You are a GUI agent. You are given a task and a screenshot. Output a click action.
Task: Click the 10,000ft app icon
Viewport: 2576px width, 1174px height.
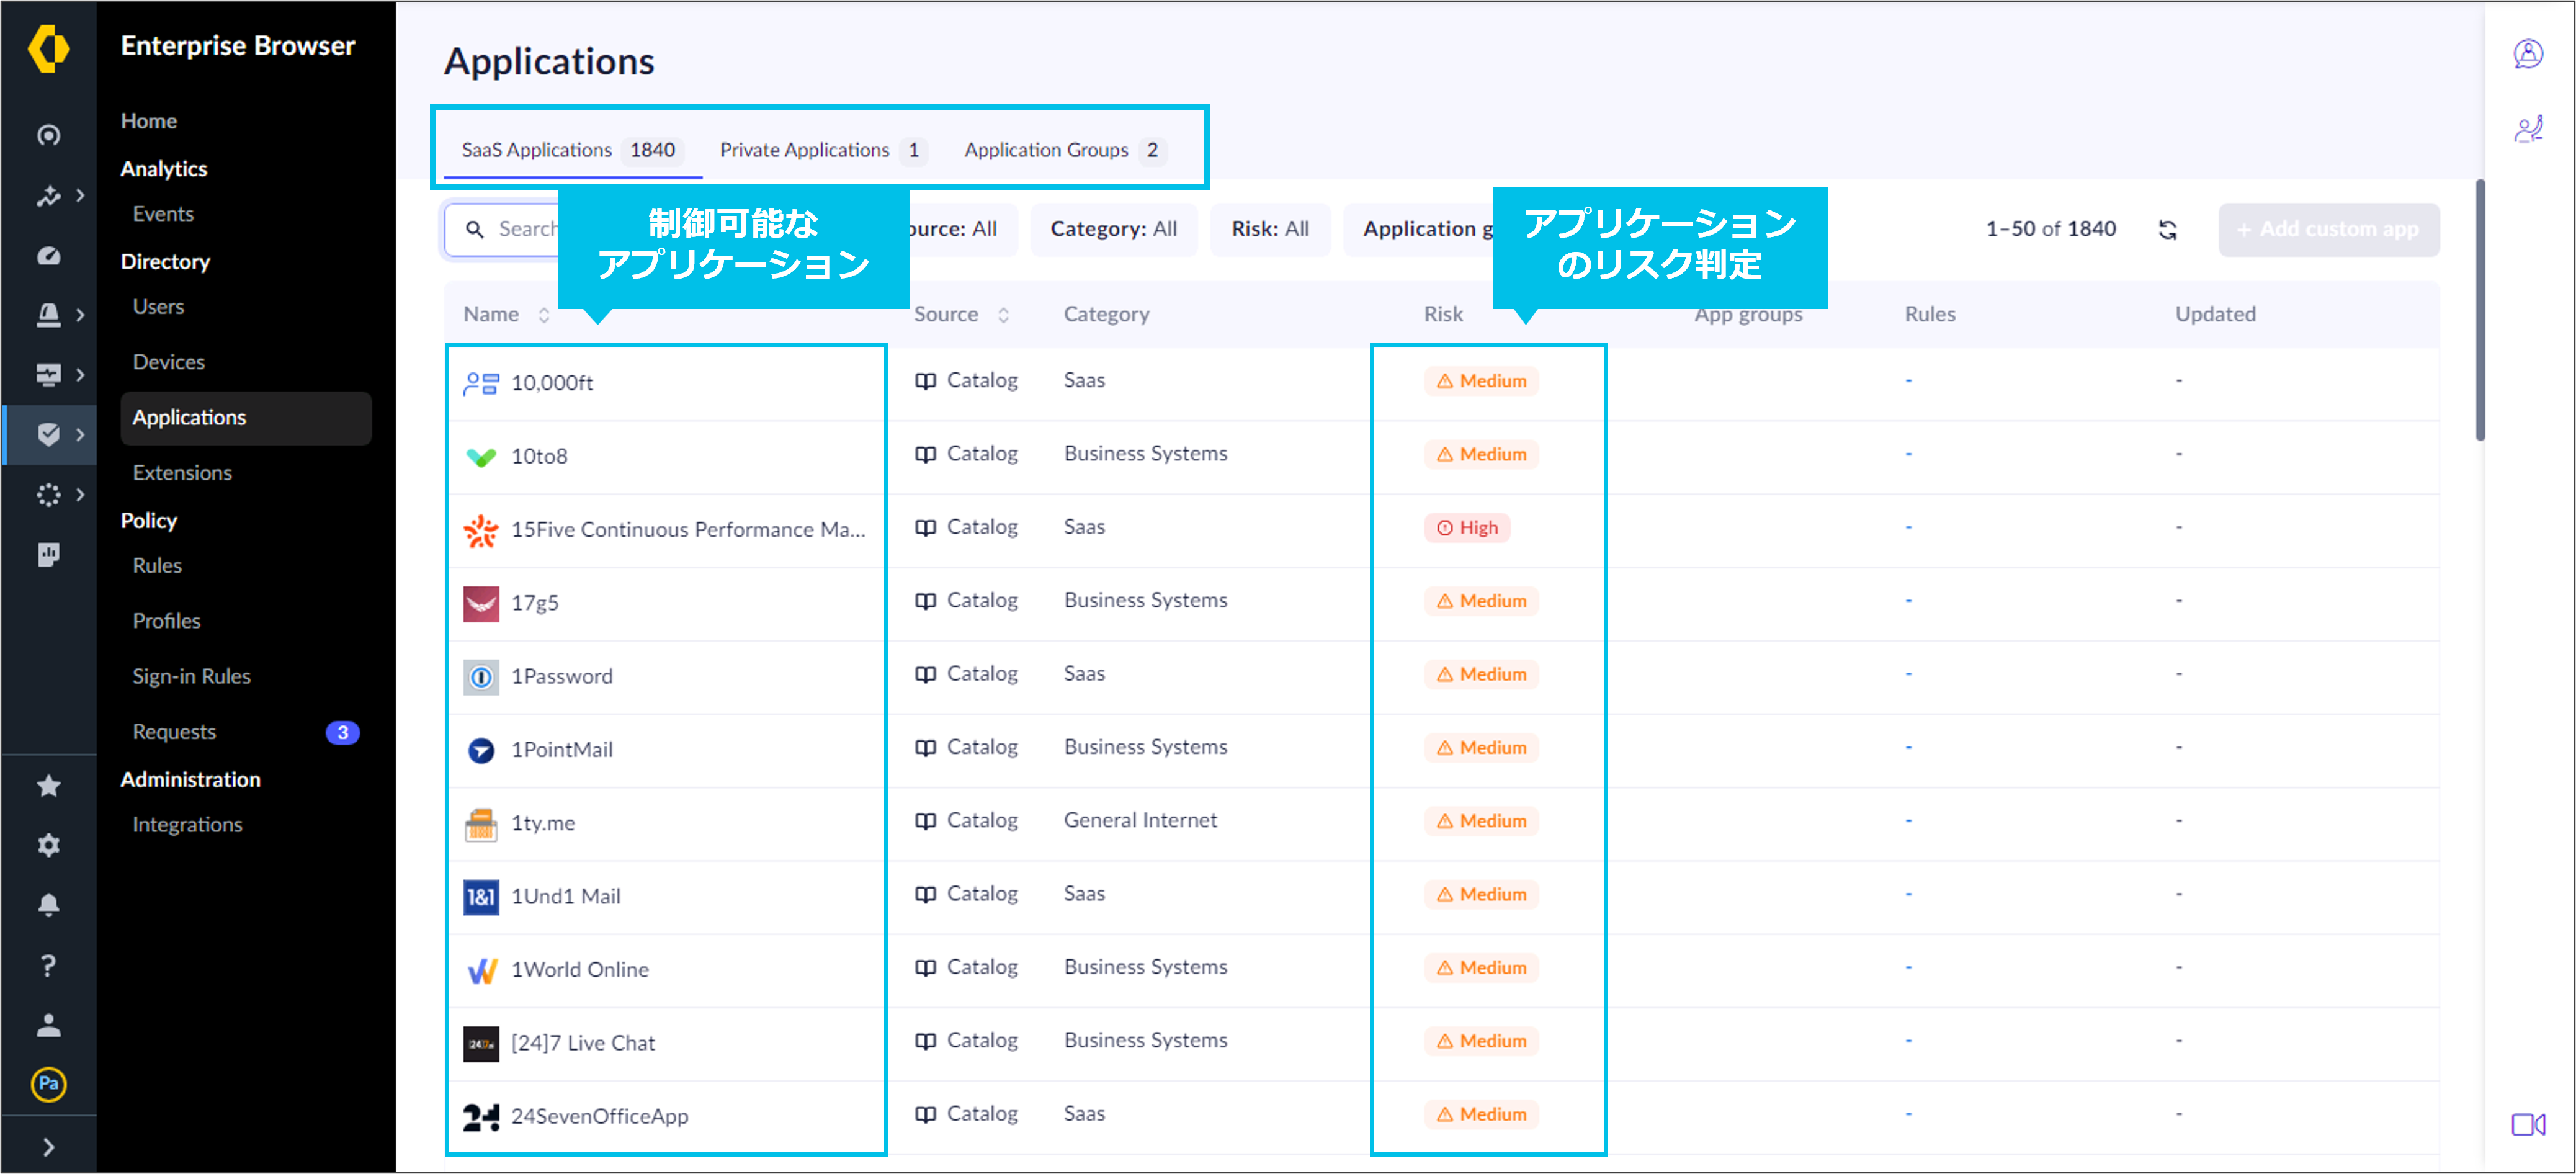pyautogui.click(x=481, y=383)
